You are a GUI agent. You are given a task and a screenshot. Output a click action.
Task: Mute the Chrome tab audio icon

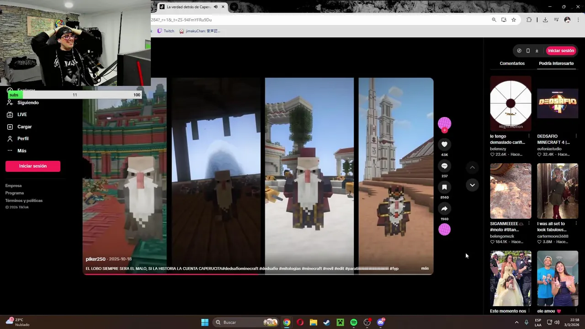coord(216,7)
